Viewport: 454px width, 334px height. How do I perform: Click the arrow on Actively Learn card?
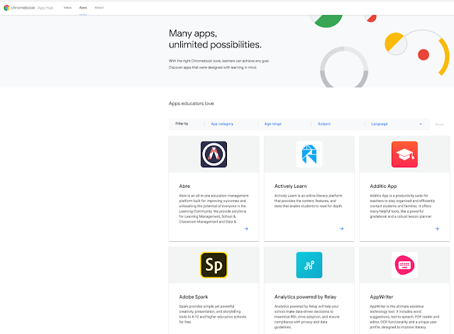point(341,228)
